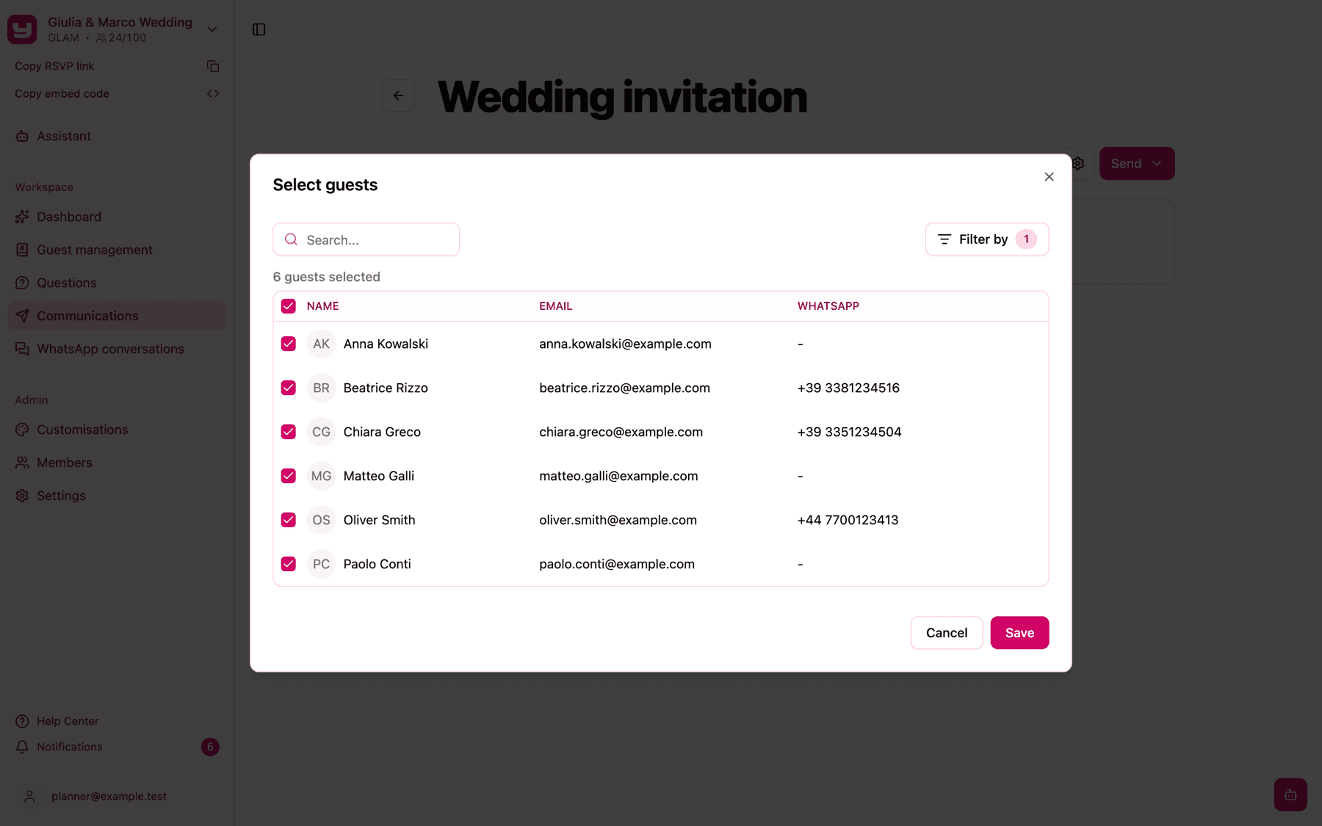Click the GLAM workspace logo icon
Screen dimensions: 1322x826
point(22,29)
